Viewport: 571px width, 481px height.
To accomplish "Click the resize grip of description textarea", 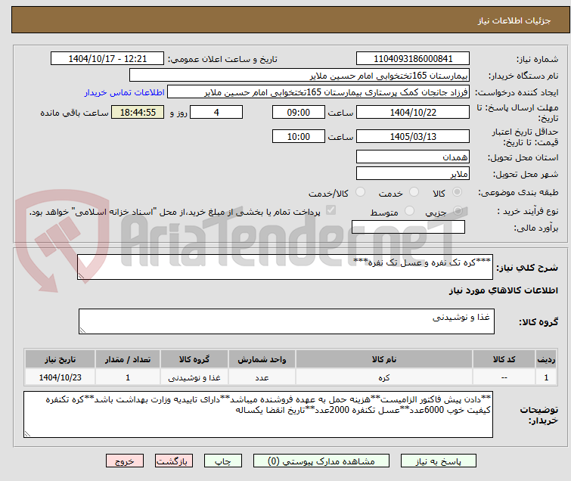I will (81, 275).
